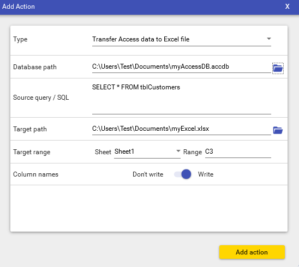299x267 pixels.
Task: Select the 'Don't write' label option
Action: pos(148,174)
